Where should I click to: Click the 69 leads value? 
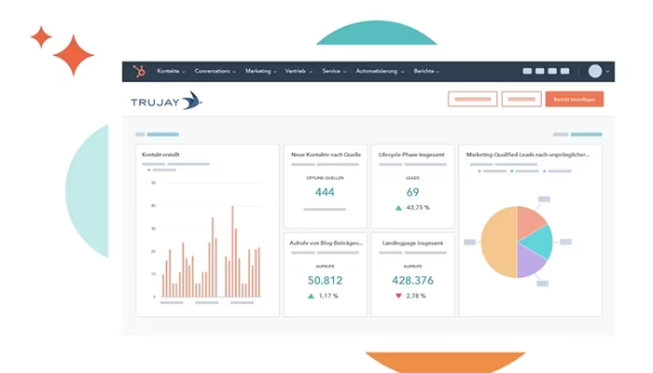click(412, 192)
